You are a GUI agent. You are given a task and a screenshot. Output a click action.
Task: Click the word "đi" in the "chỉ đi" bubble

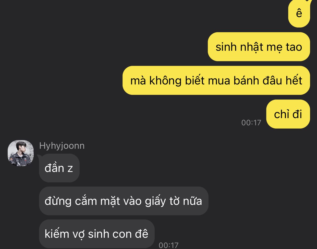297,114
